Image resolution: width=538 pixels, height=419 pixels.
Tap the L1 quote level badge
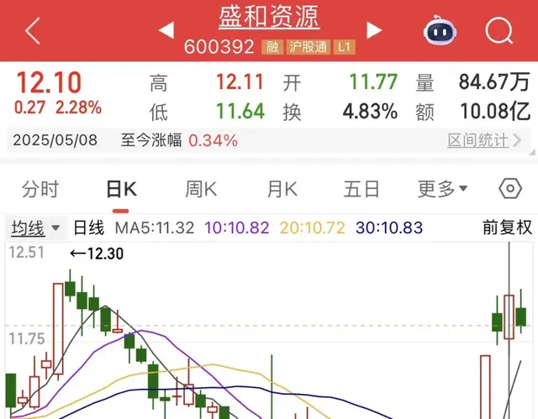344,47
